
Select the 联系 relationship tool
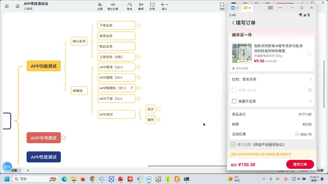(130, 6)
